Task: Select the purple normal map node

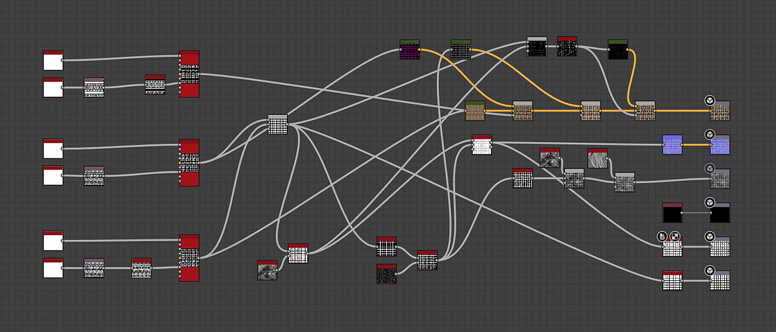Action: pos(673,145)
